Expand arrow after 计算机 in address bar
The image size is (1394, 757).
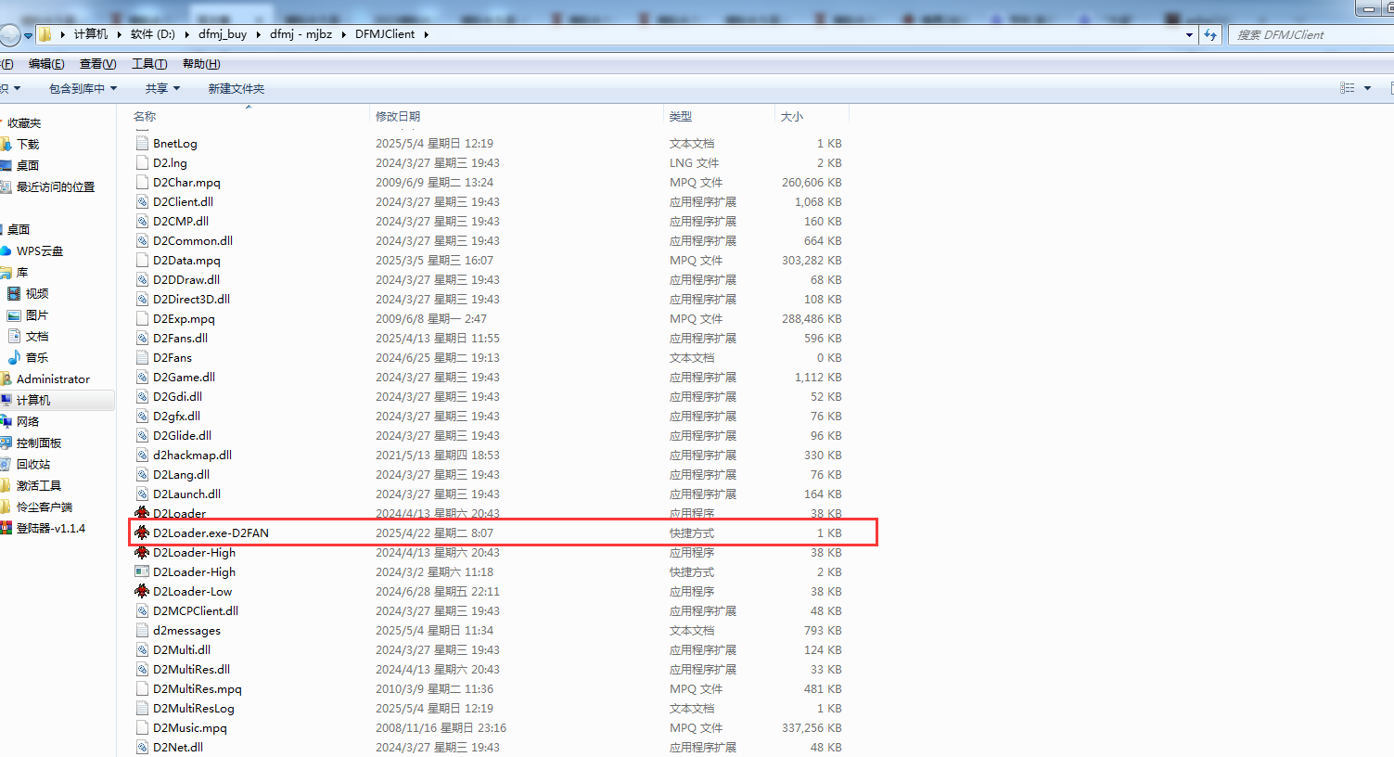click(x=119, y=34)
